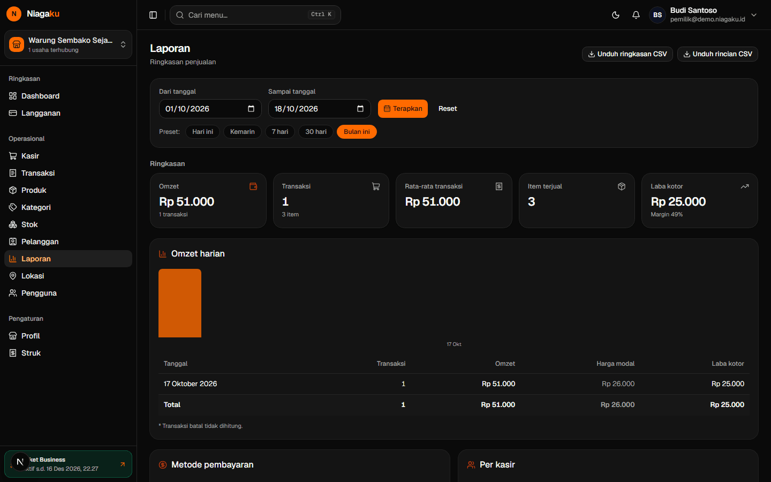Open notifications bell
The height and width of the screenshot is (482, 771).
pyautogui.click(x=636, y=15)
